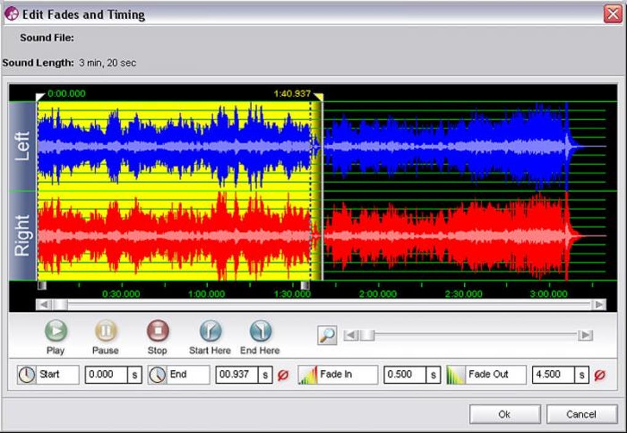Close the Edit Fades and Timing dialog
Viewport: 627px width, 433px height.
pyautogui.click(x=613, y=14)
